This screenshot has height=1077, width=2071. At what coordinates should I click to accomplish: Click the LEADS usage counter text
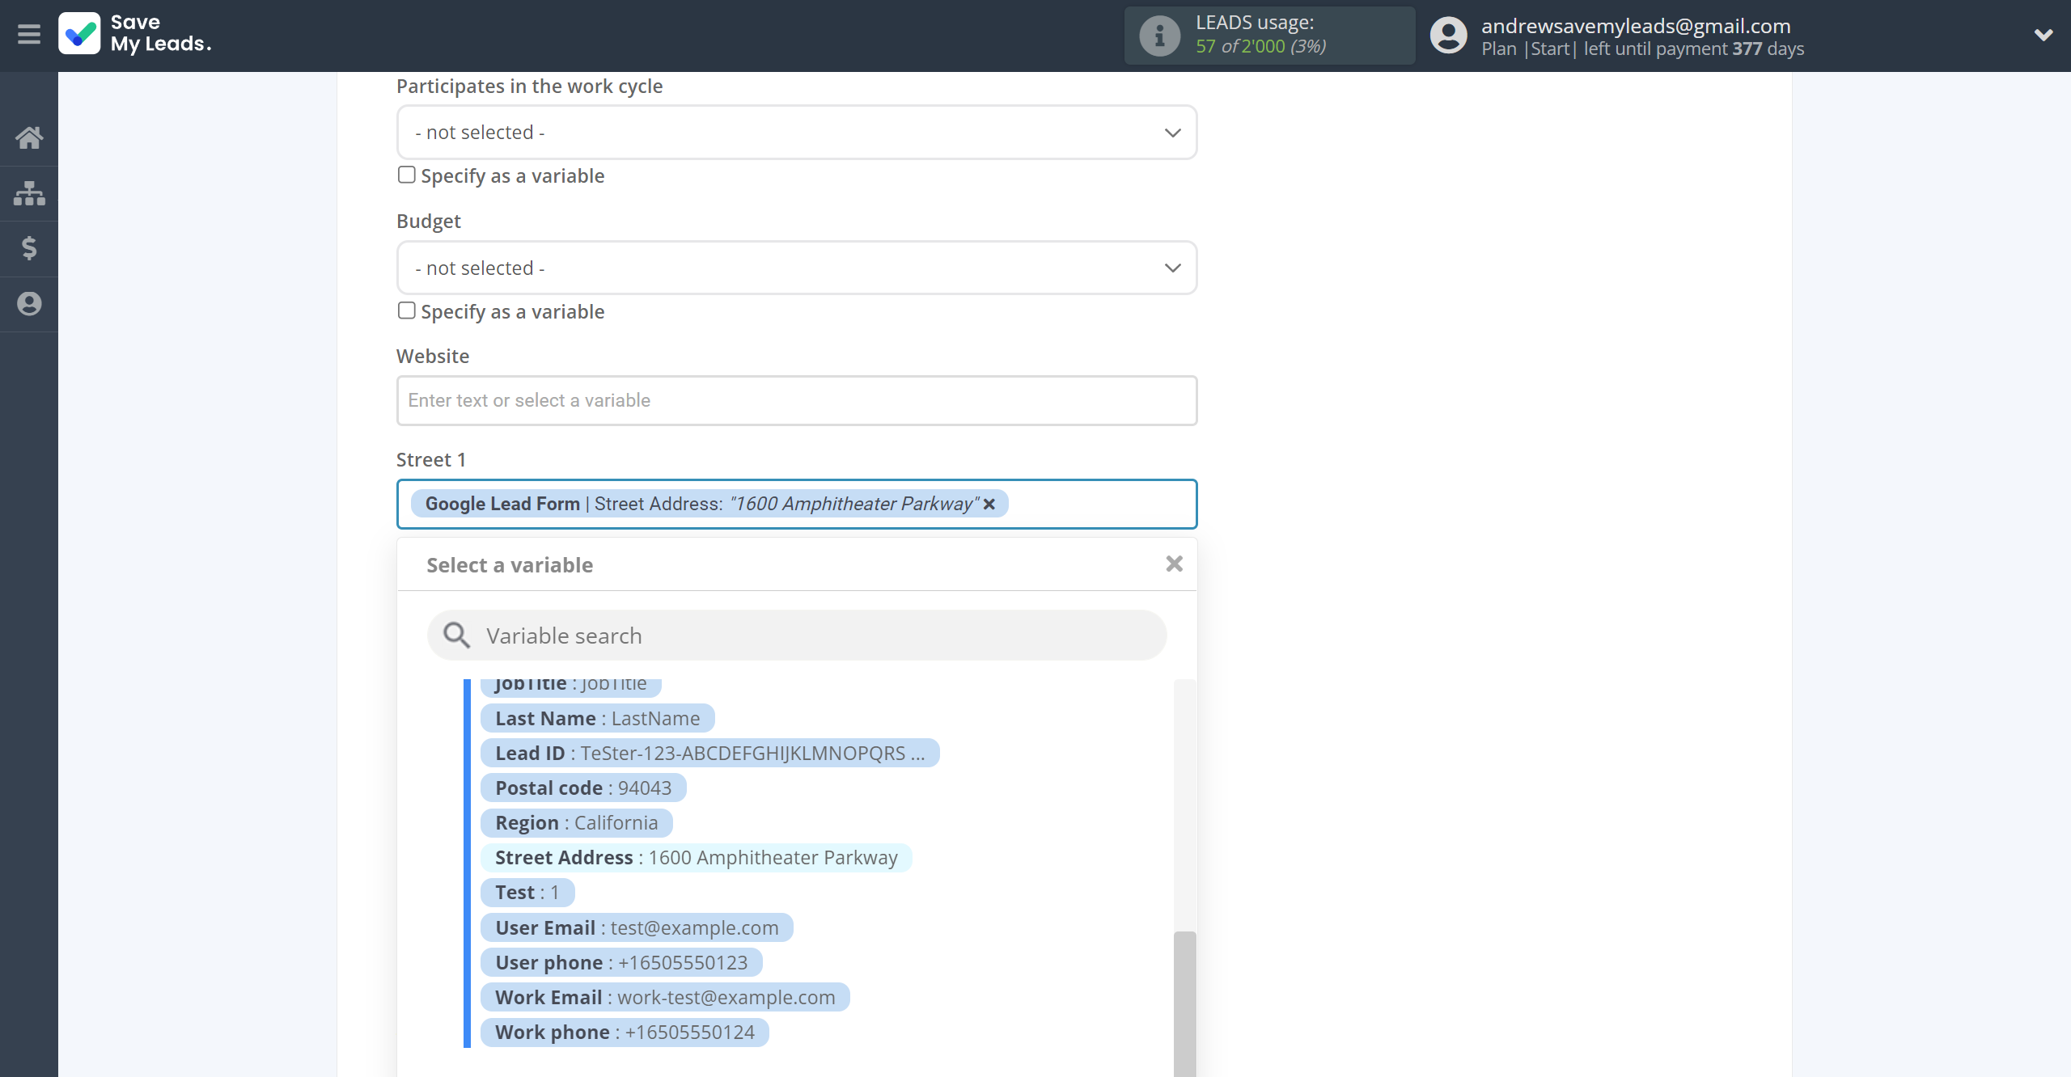pyautogui.click(x=1260, y=46)
